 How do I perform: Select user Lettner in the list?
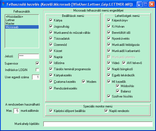[22, 20]
